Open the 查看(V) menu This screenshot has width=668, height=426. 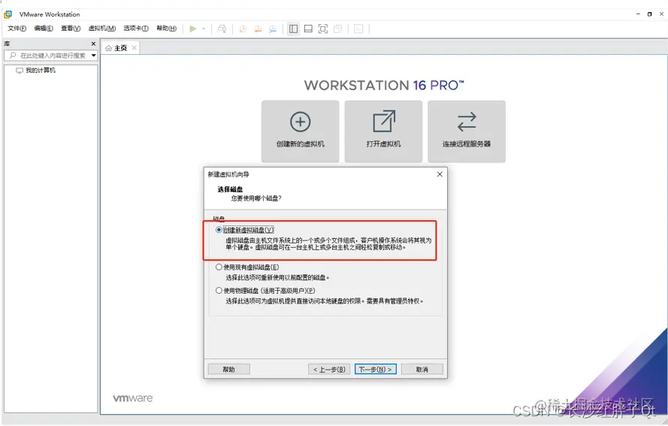coord(71,29)
